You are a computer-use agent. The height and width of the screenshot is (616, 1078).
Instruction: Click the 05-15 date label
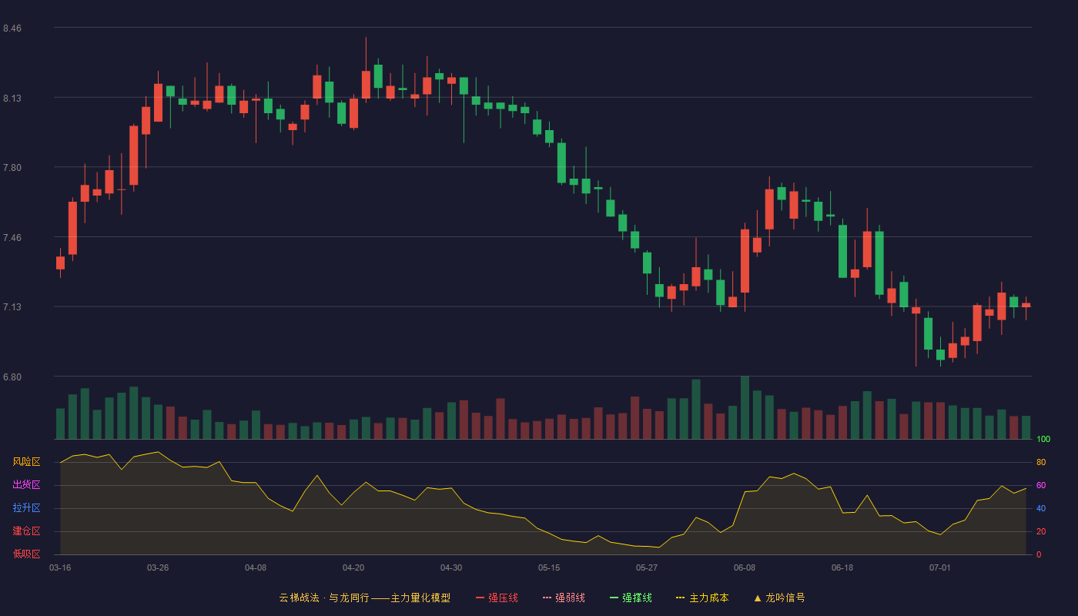(549, 567)
